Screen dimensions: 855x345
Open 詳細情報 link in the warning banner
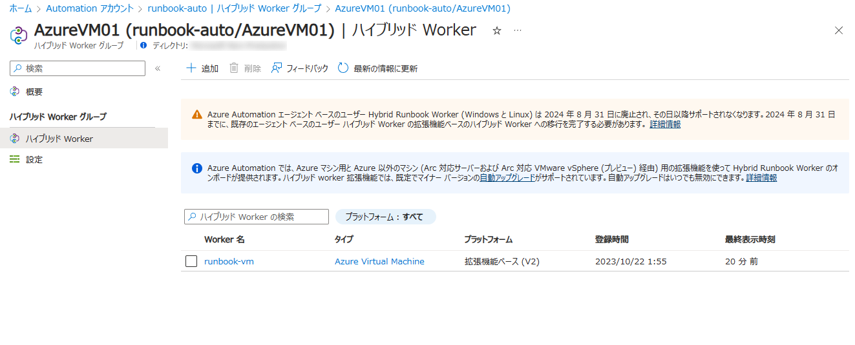tap(665, 124)
